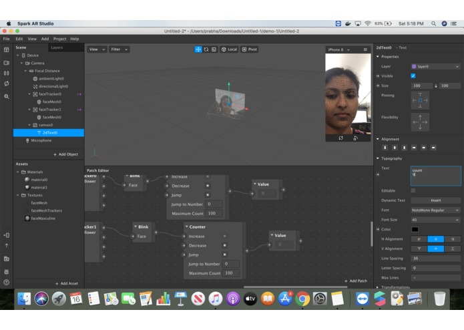Open the add to library folder icon

[x=7, y=259]
